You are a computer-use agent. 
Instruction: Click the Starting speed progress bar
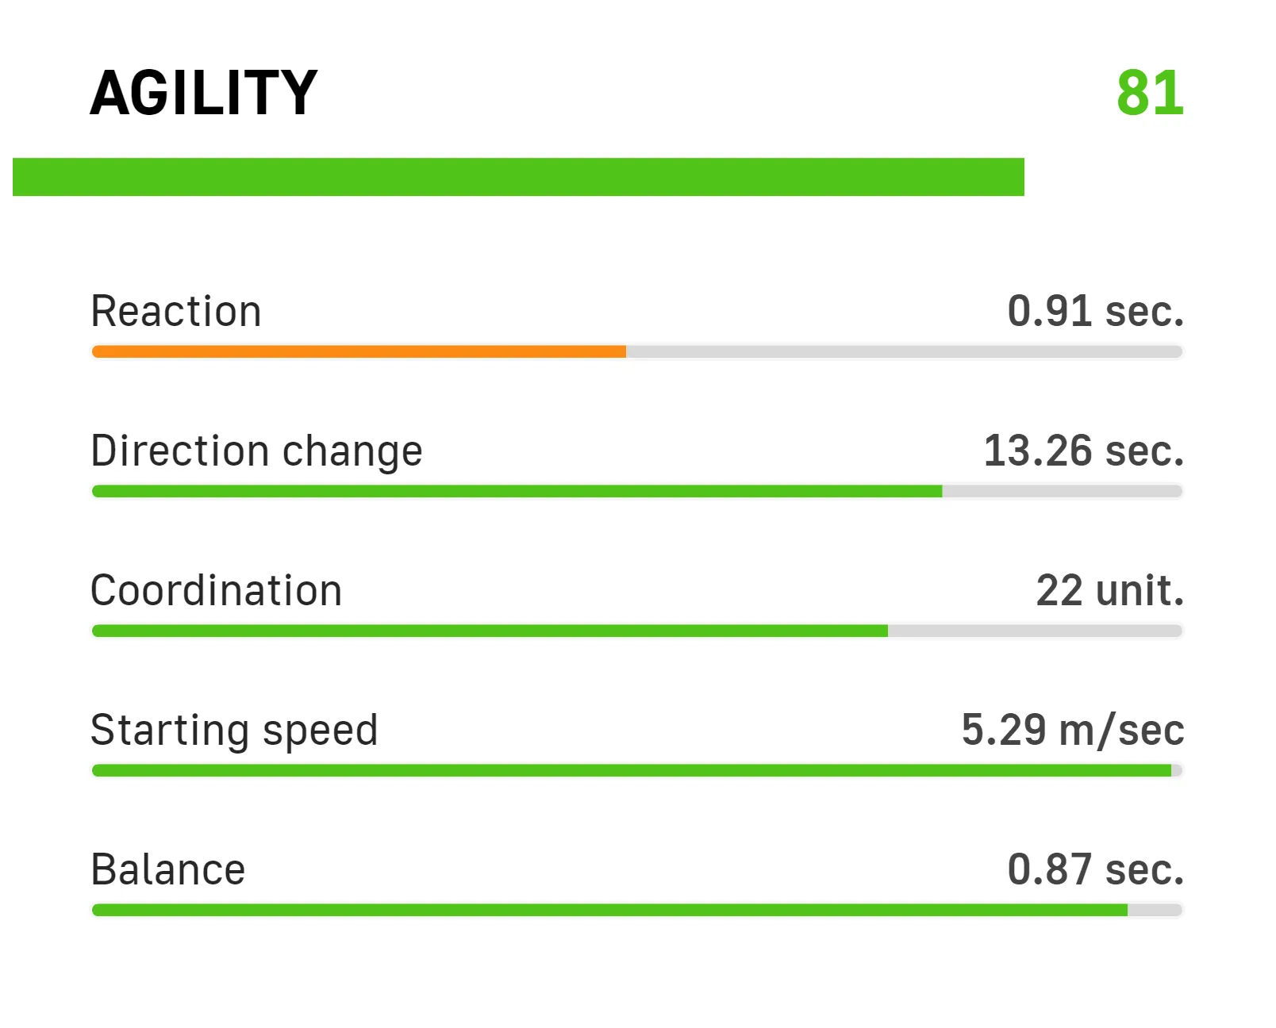point(632,770)
